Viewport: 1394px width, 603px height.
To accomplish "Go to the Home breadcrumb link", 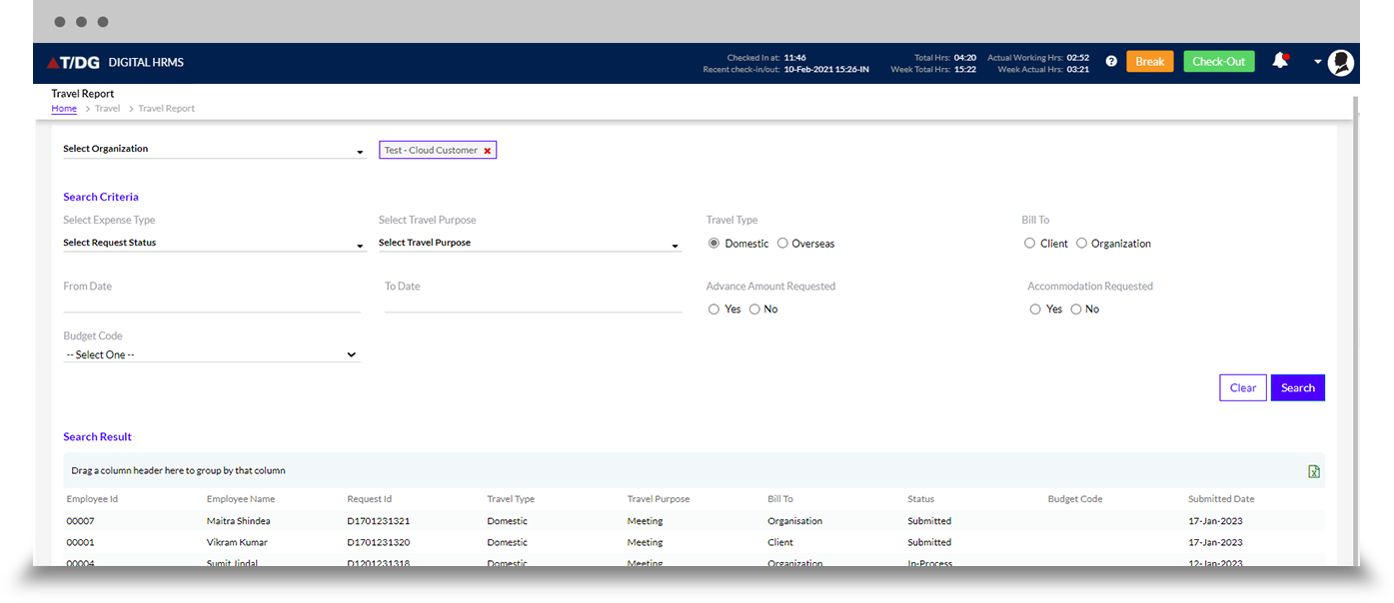I will point(64,109).
